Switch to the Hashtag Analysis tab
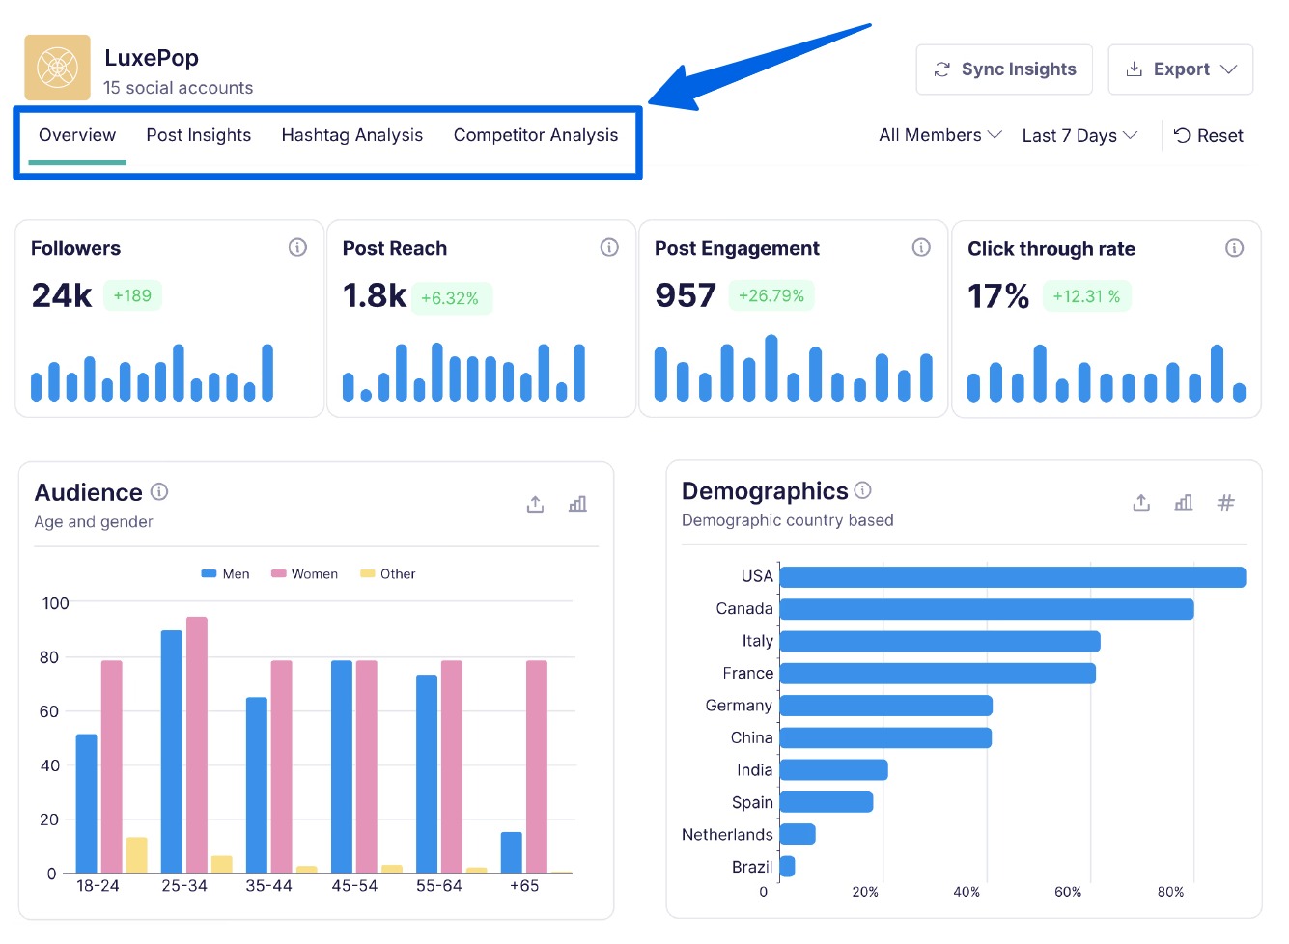The height and width of the screenshot is (944, 1289). (x=351, y=135)
